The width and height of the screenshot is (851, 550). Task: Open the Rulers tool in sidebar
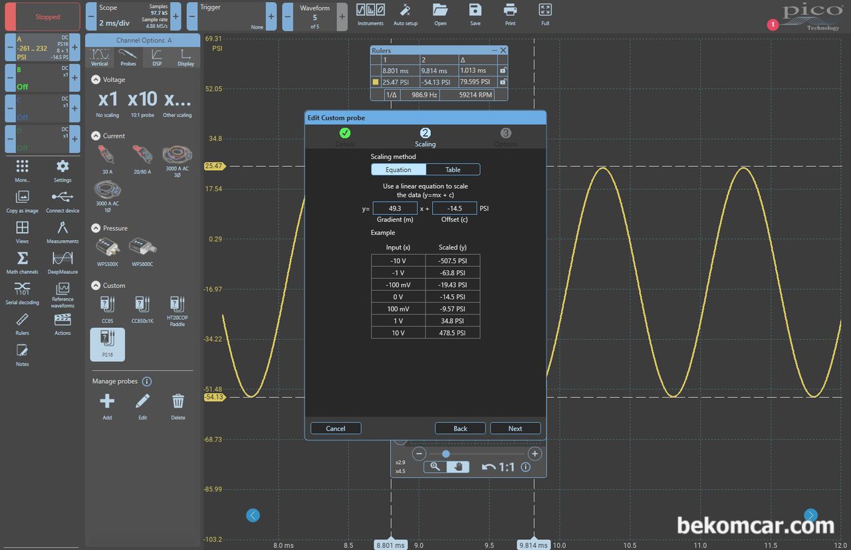coord(23,323)
